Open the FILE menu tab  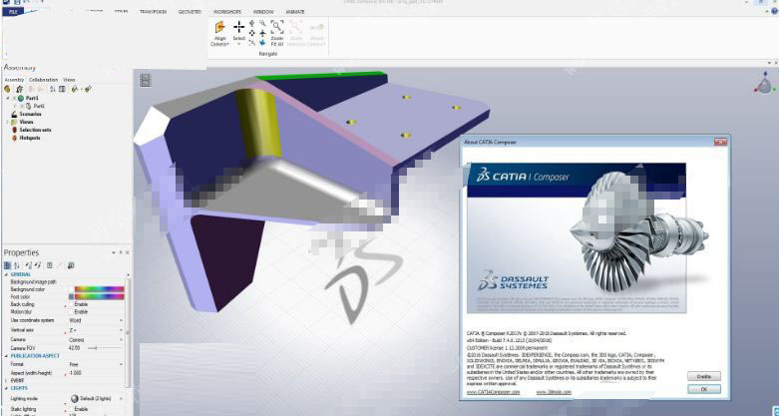click(x=13, y=11)
